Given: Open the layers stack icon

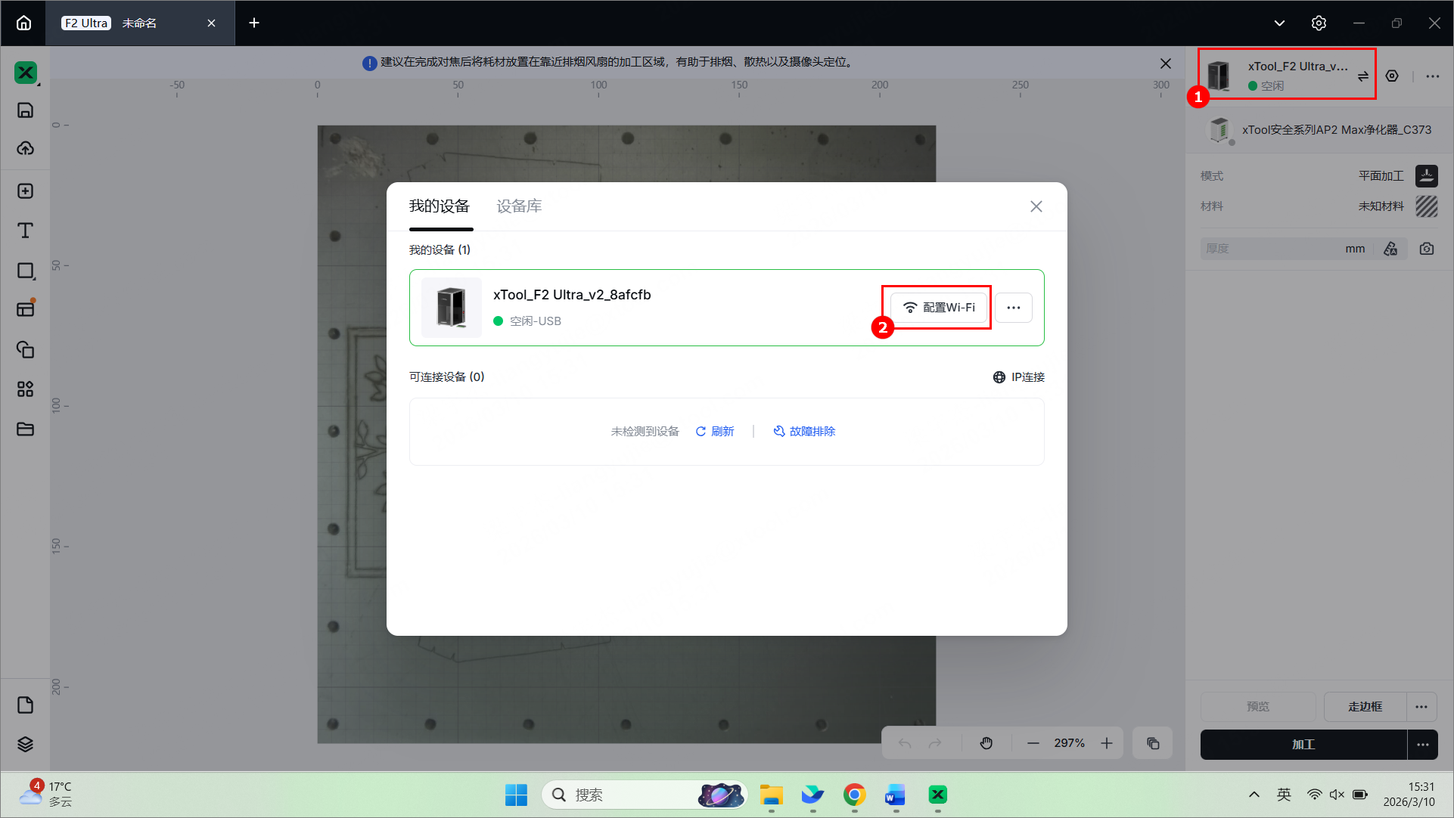Looking at the screenshot, I should pos(25,744).
